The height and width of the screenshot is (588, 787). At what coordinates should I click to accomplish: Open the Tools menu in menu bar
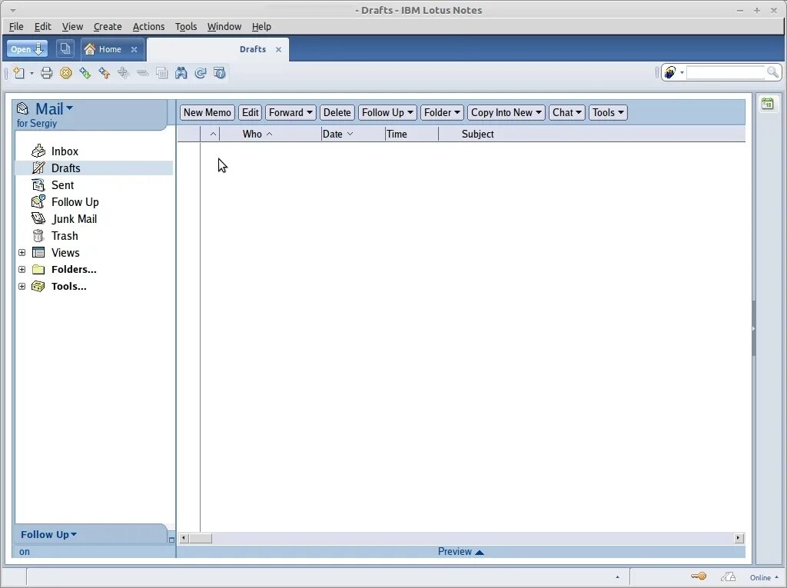pos(186,27)
